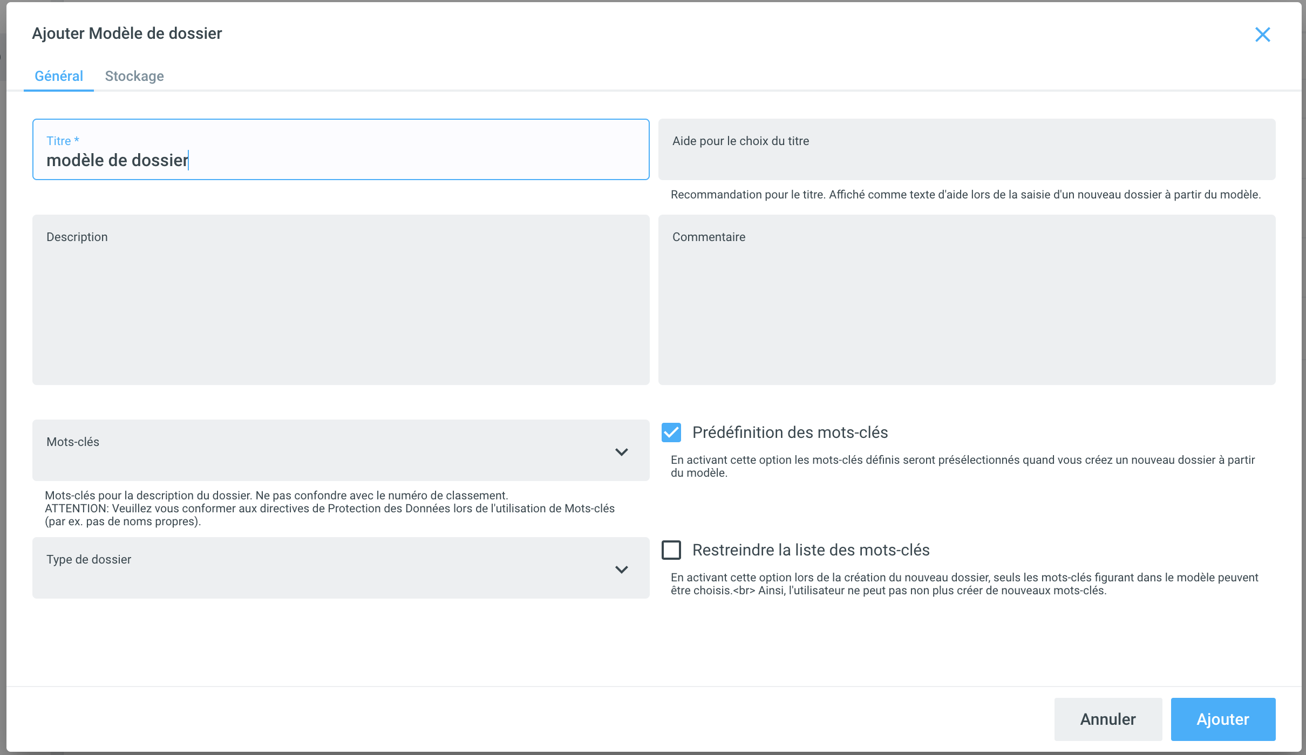
Task: Click the Restreindre la liste des mots-clés label
Action: coord(811,550)
